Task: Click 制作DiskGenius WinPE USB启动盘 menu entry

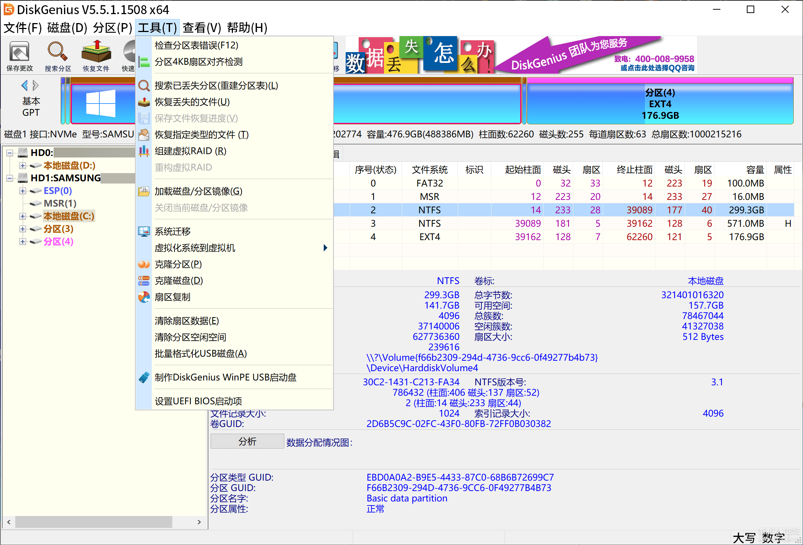Action: pyautogui.click(x=225, y=377)
